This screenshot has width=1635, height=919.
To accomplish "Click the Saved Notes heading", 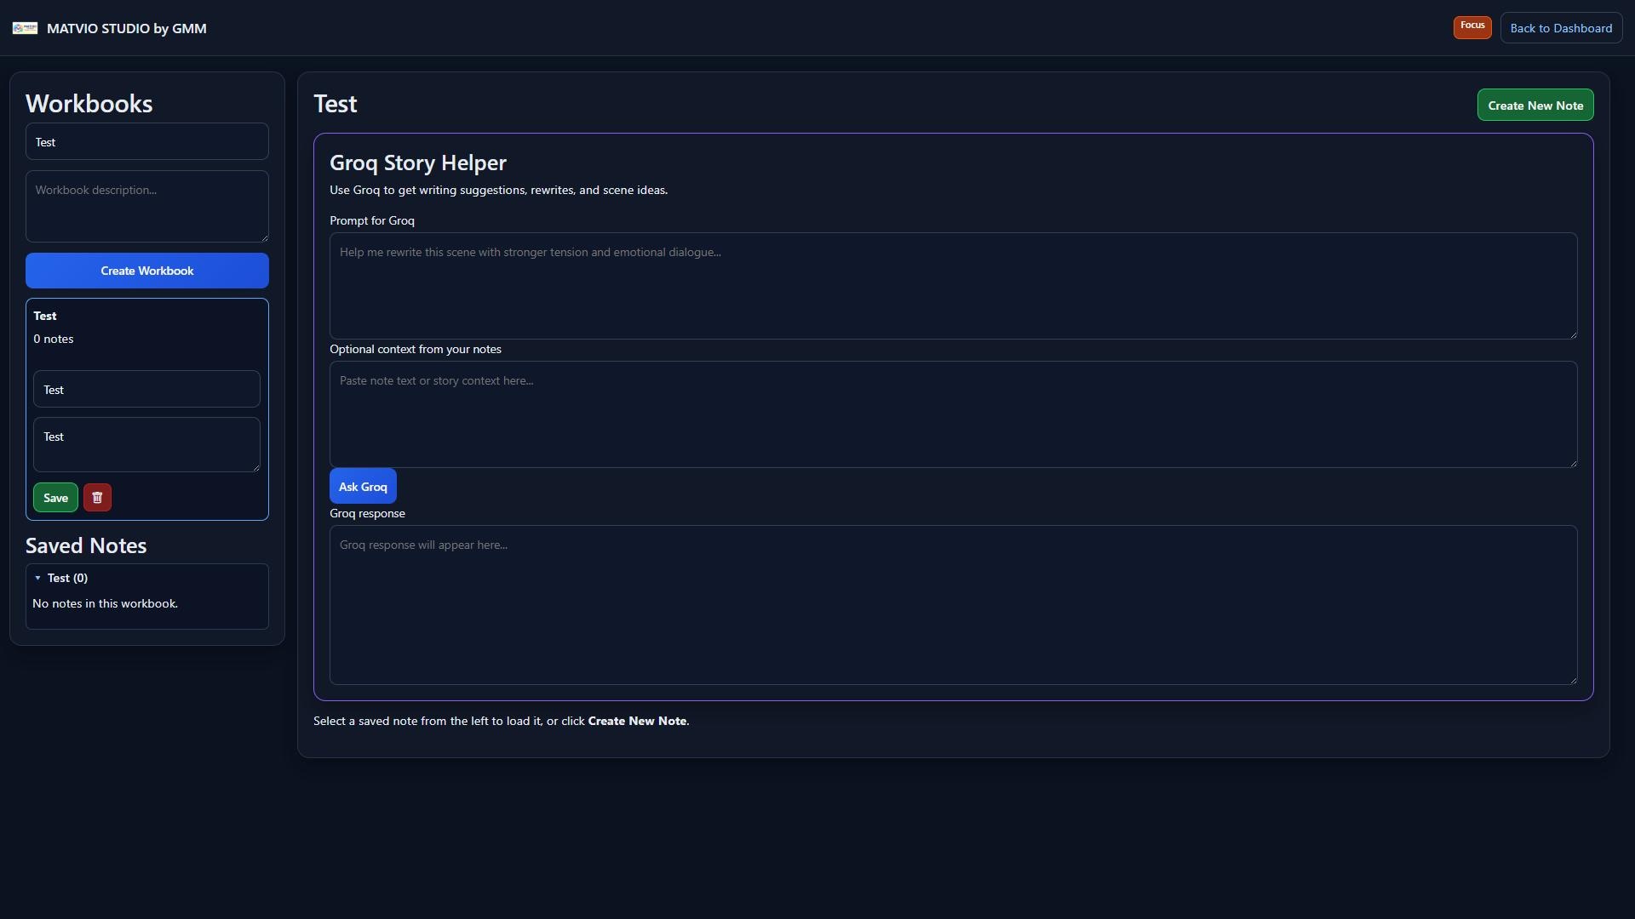I will pos(86,545).
